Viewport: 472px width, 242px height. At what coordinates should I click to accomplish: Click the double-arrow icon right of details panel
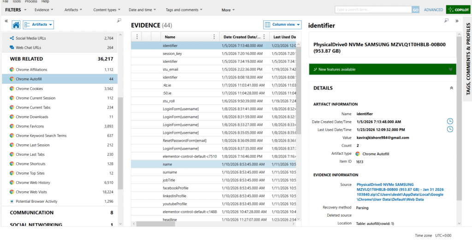(456, 21)
